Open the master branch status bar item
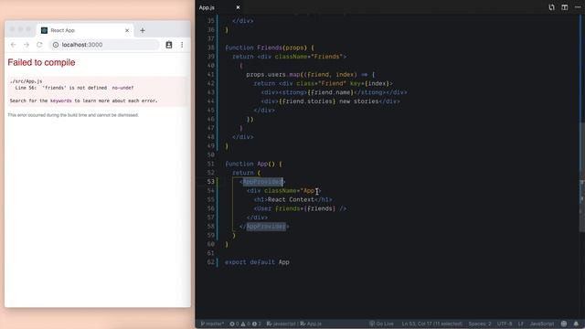Image resolution: width=585 pixels, height=329 pixels. coord(212,324)
